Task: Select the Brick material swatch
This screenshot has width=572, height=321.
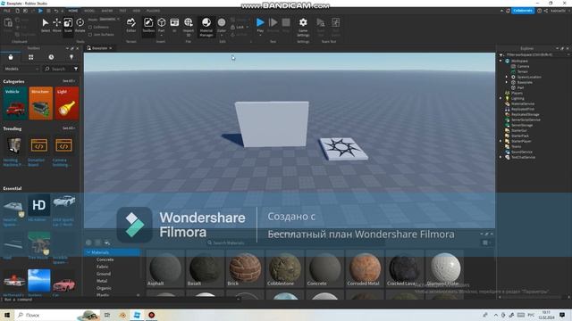Action: tap(245, 268)
